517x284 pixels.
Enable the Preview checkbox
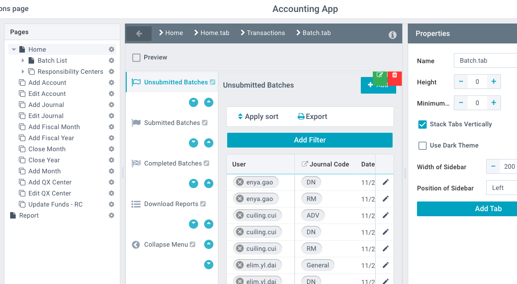point(136,58)
